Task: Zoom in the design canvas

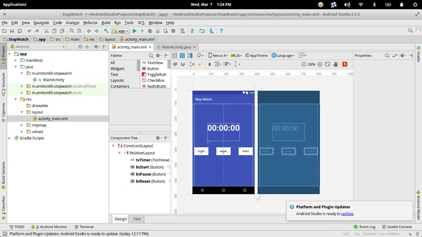Action: 320,64
